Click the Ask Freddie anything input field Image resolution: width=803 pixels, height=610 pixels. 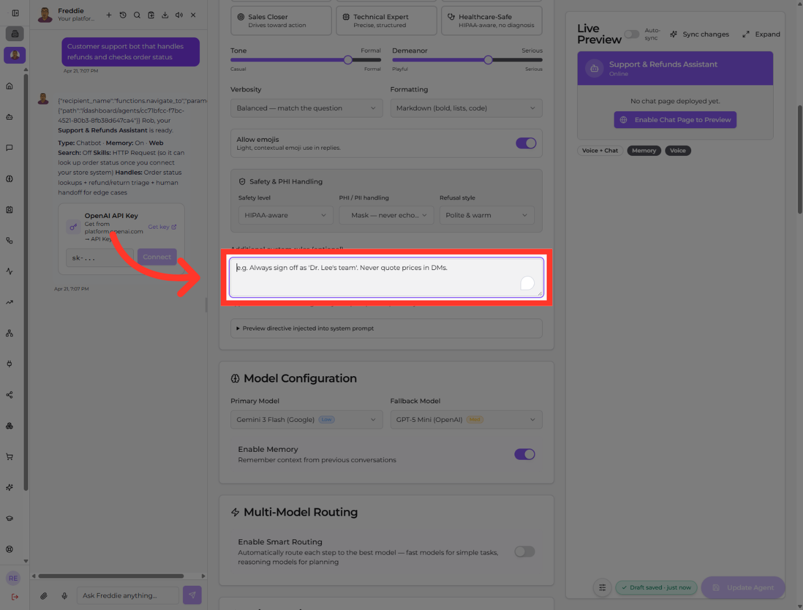[x=128, y=595]
